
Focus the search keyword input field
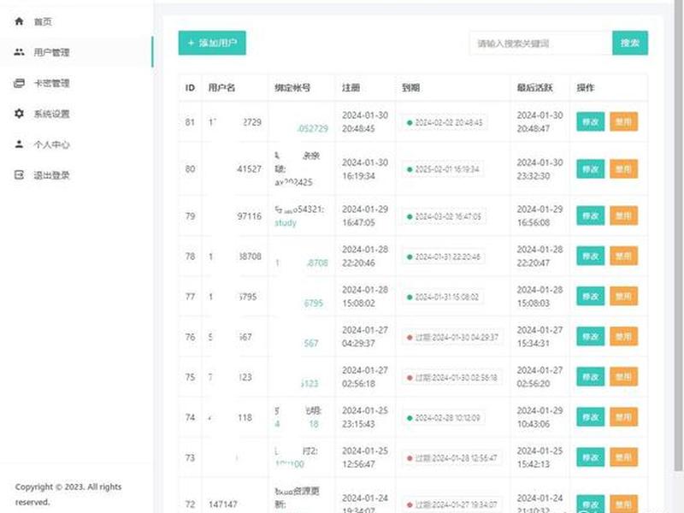click(540, 44)
